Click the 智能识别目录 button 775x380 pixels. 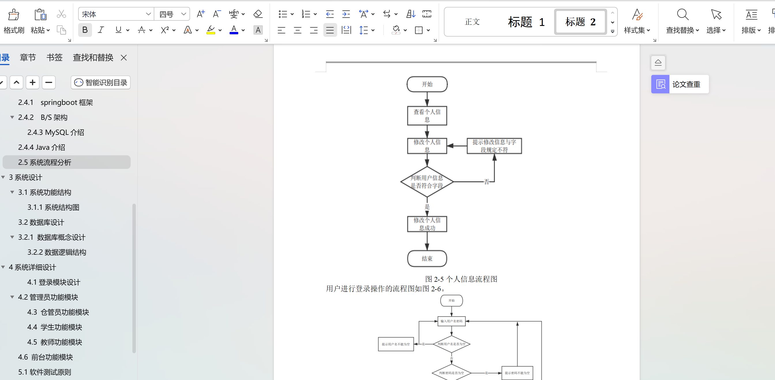click(101, 83)
